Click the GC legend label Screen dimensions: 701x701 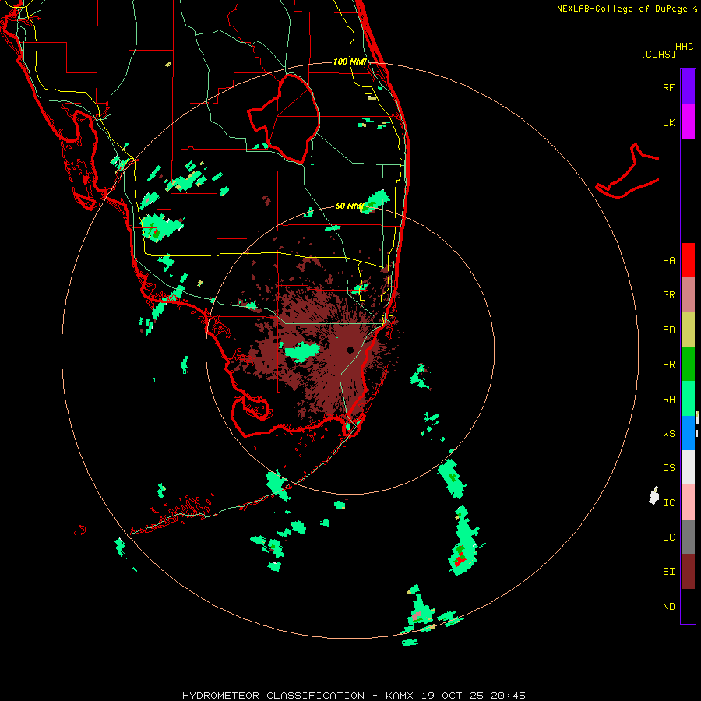pyautogui.click(x=668, y=537)
